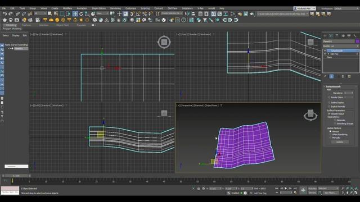The image size is (360, 202).
Task: Click the Mirror tool icon
Action: [x=187, y=14]
